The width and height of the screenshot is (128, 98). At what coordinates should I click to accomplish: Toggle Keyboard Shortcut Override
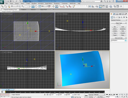[57, 6]
